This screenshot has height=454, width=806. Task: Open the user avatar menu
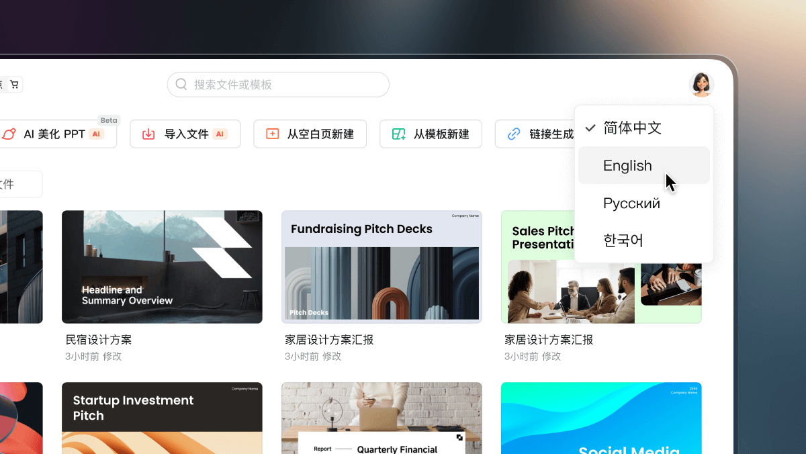click(701, 85)
